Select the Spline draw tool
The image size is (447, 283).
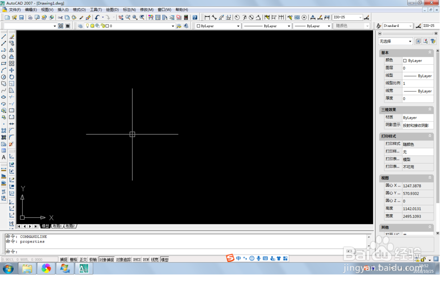[x=4, y=91]
